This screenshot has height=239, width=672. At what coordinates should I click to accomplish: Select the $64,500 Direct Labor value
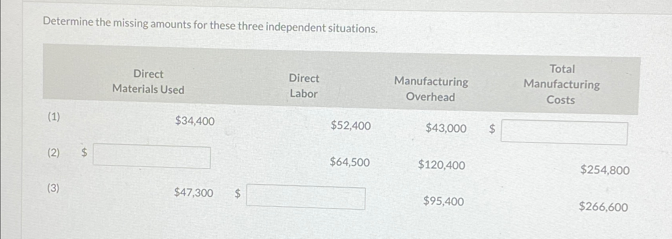coord(350,163)
